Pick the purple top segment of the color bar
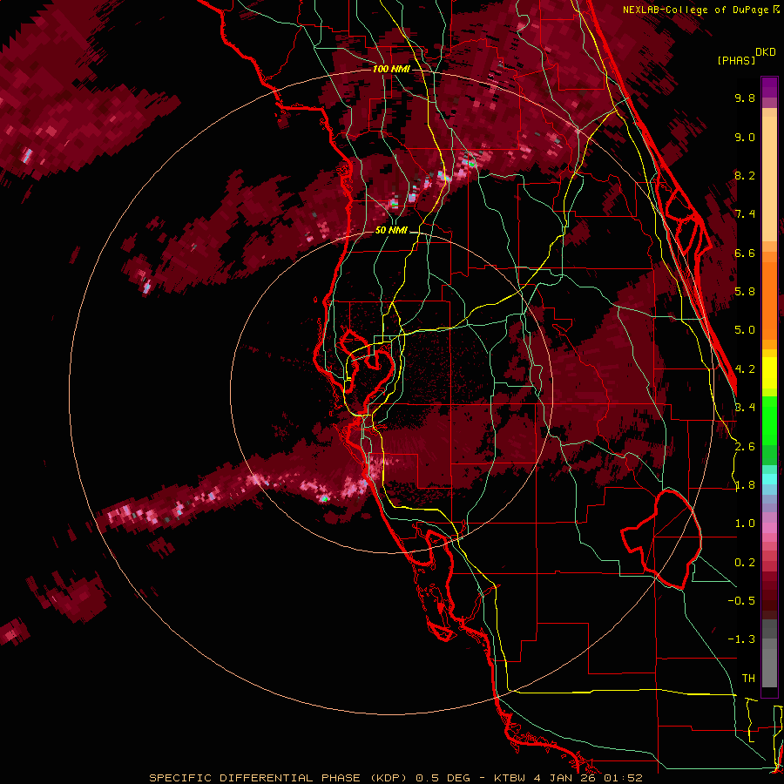The height and width of the screenshot is (784, 784). click(769, 87)
